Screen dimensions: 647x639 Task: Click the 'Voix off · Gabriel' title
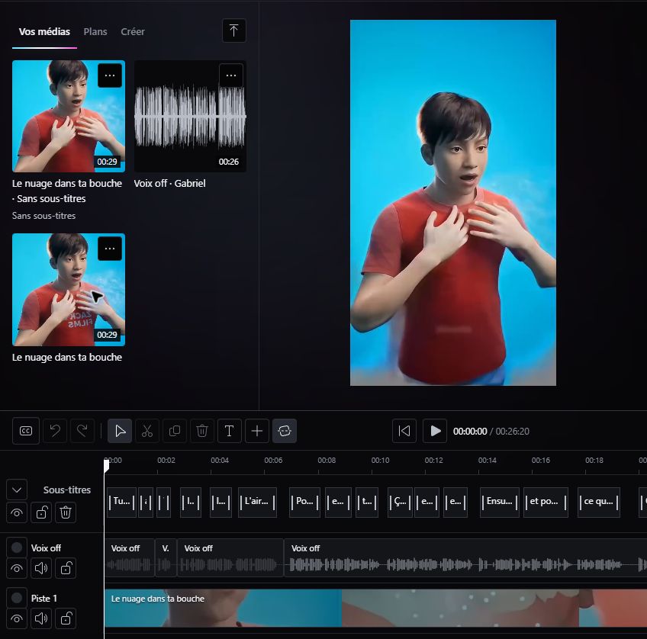[169, 184]
